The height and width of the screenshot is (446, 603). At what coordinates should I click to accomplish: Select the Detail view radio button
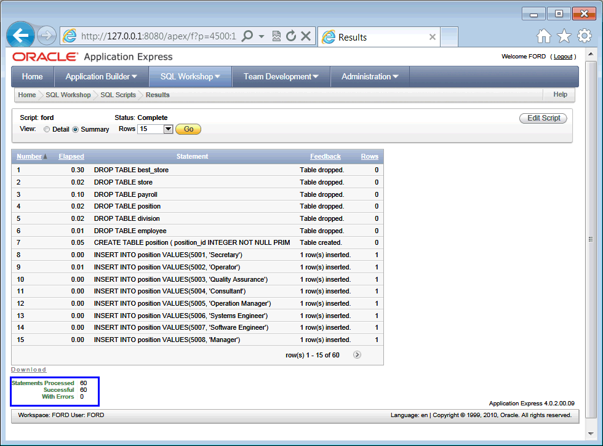click(47, 130)
